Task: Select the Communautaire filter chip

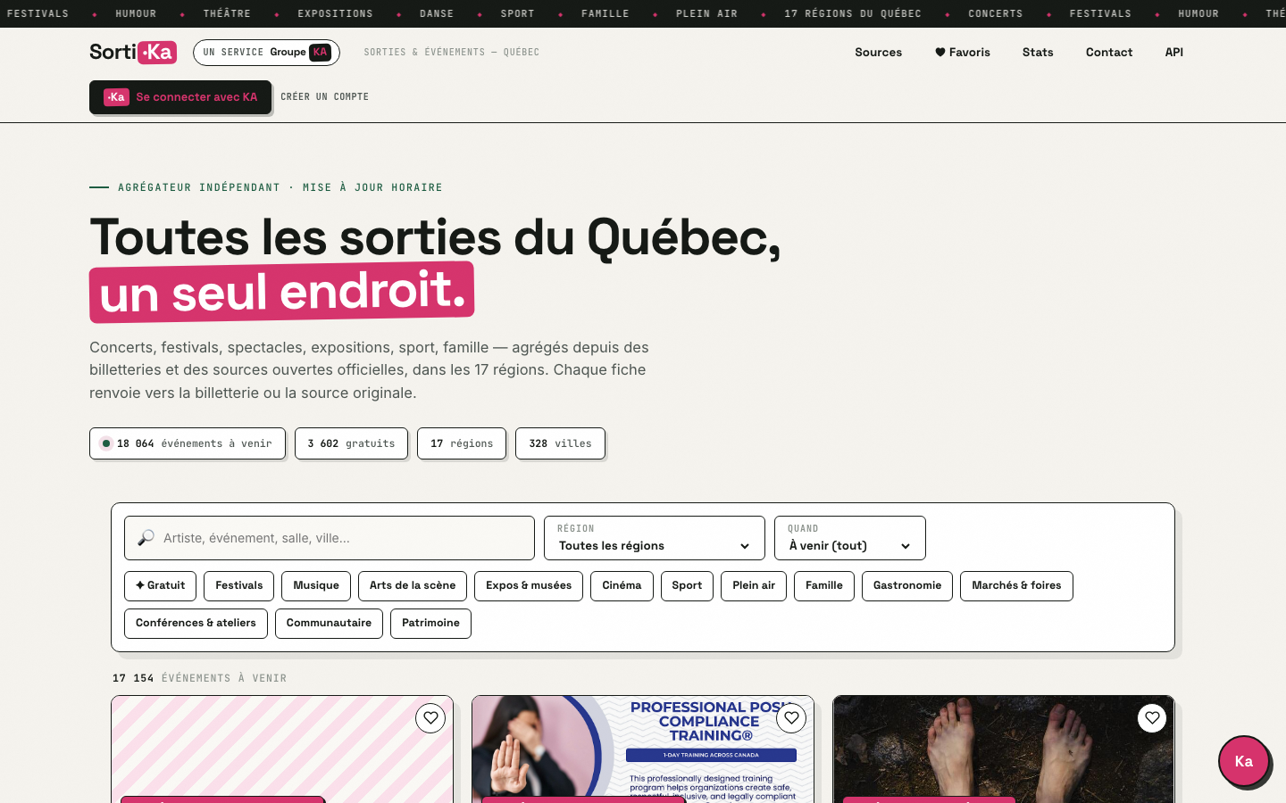Action: pyautogui.click(x=329, y=624)
